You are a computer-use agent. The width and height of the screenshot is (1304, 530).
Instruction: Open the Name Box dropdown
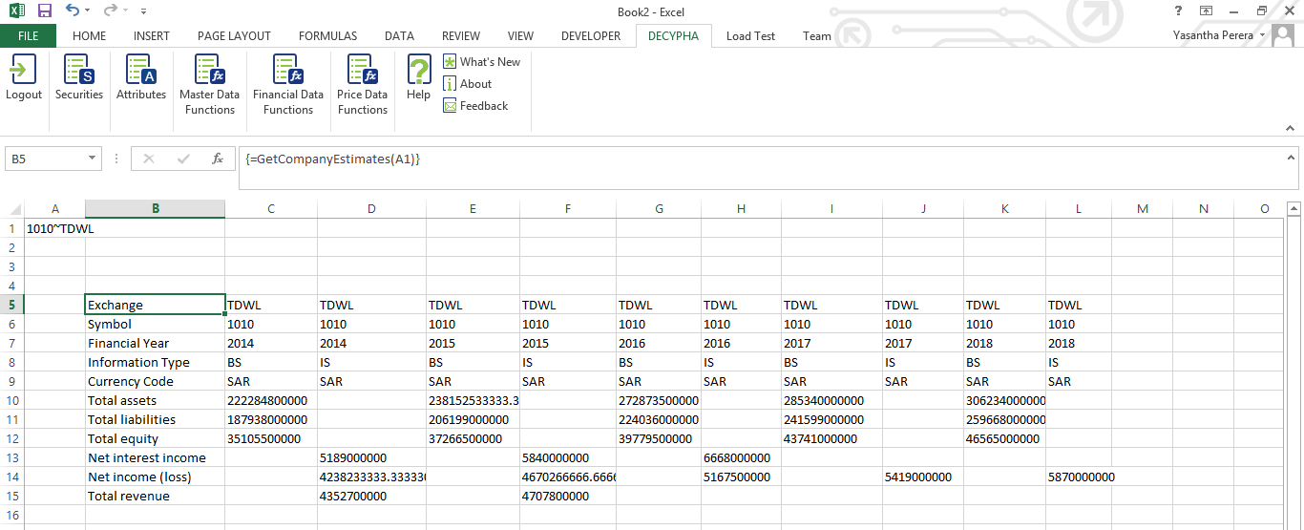93,159
